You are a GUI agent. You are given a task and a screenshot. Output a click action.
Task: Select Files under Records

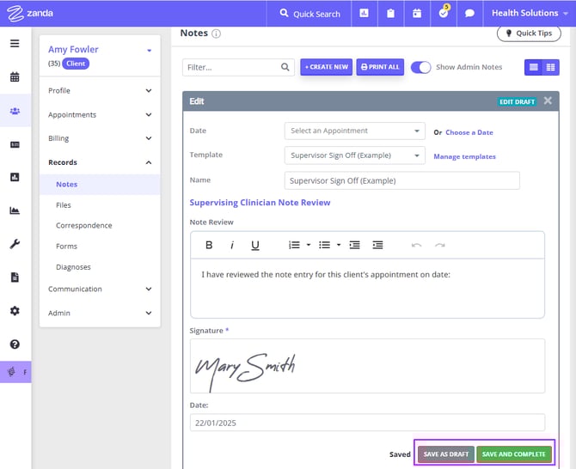(x=64, y=205)
